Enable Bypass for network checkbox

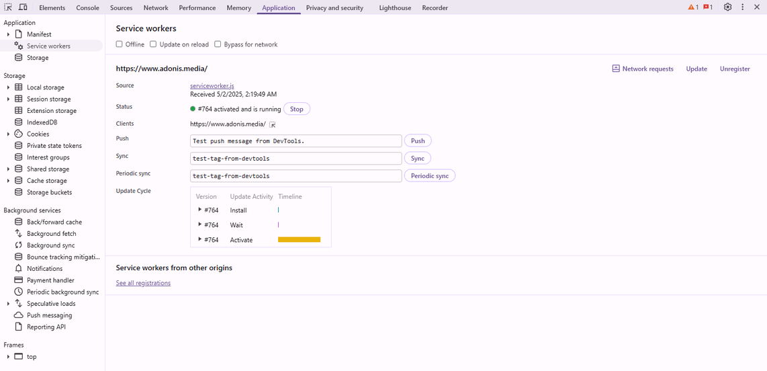point(218,44)
